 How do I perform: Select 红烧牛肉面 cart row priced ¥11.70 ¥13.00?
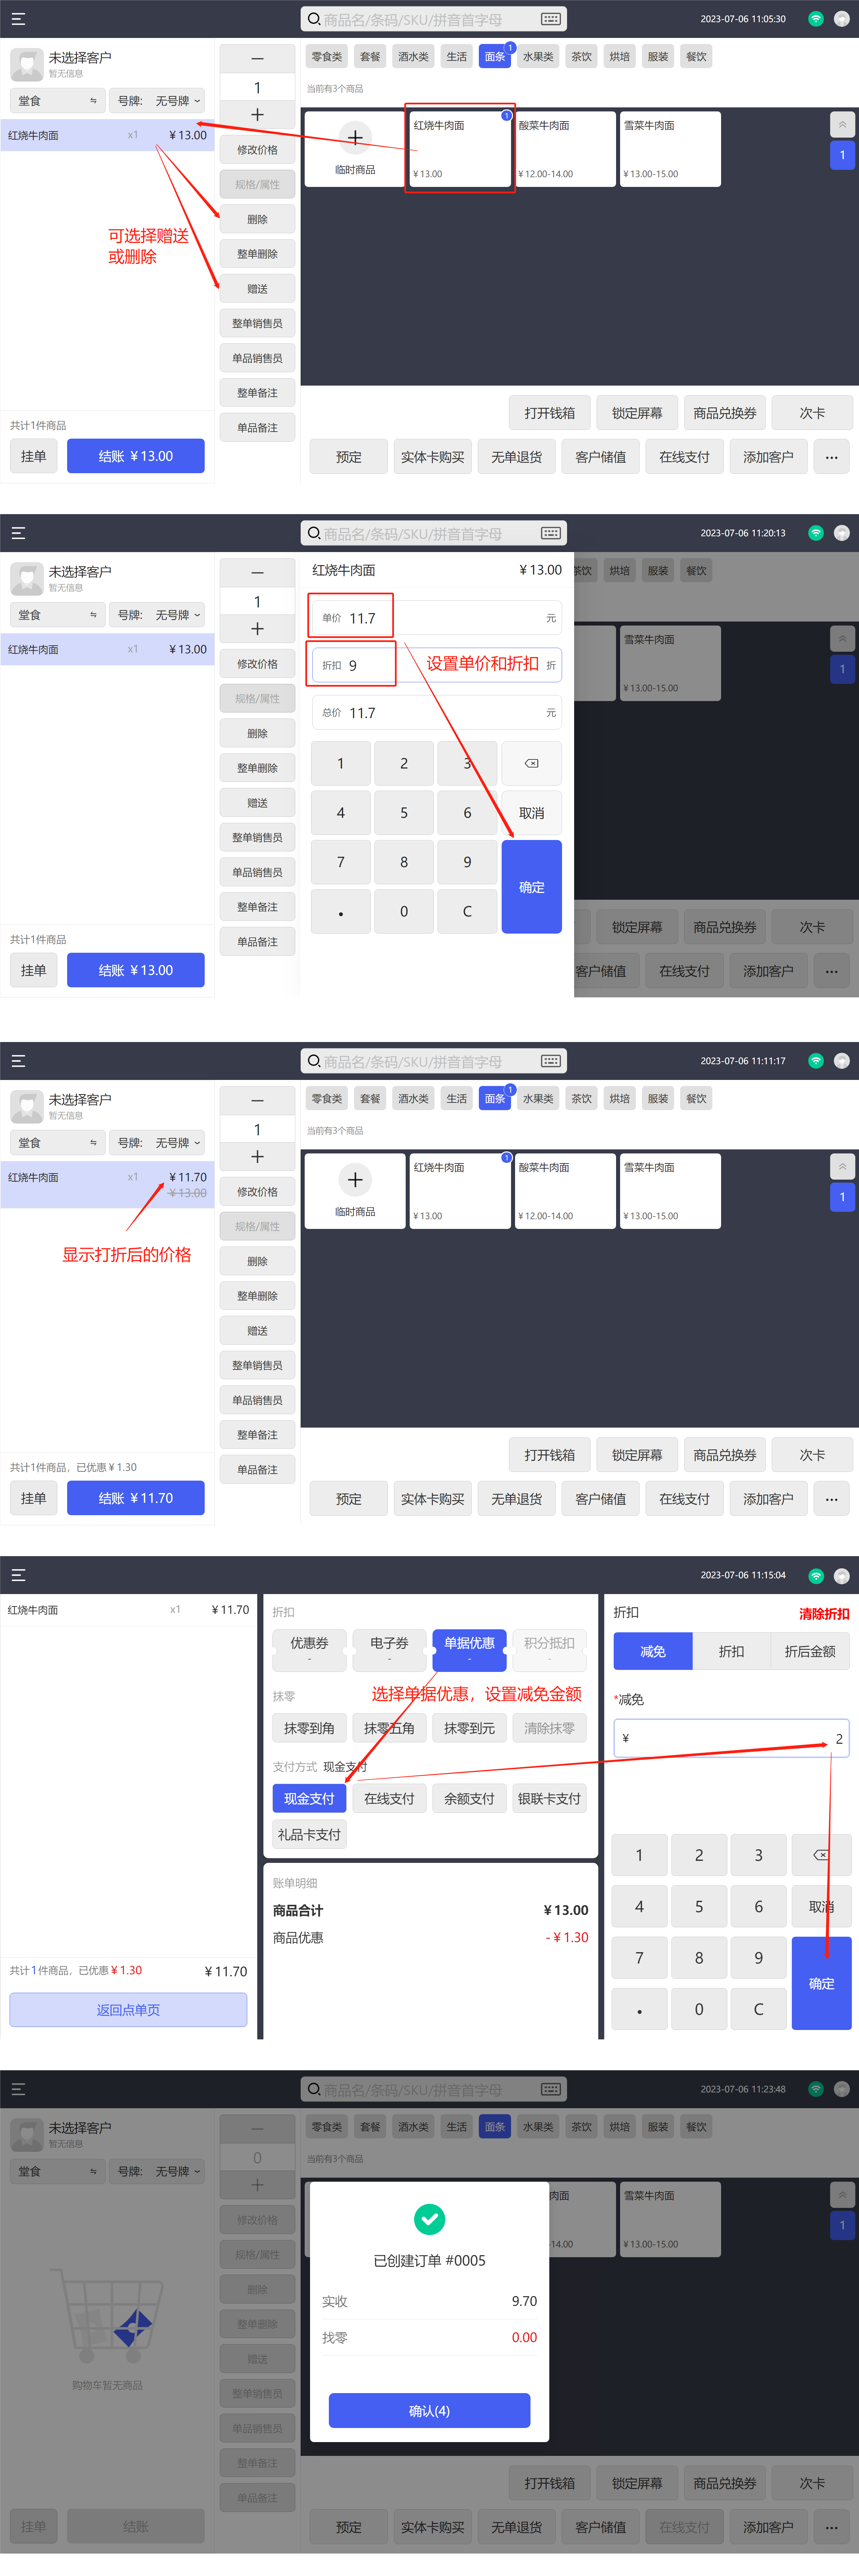(107, 1185)
